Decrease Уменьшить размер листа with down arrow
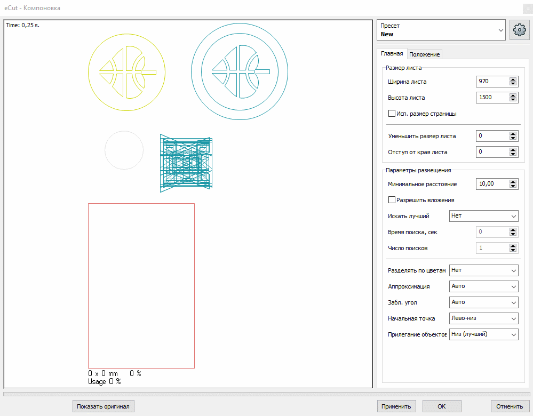The height and width of the screenshot is (416, 533). pyautogui.click(x=513, y=138)
